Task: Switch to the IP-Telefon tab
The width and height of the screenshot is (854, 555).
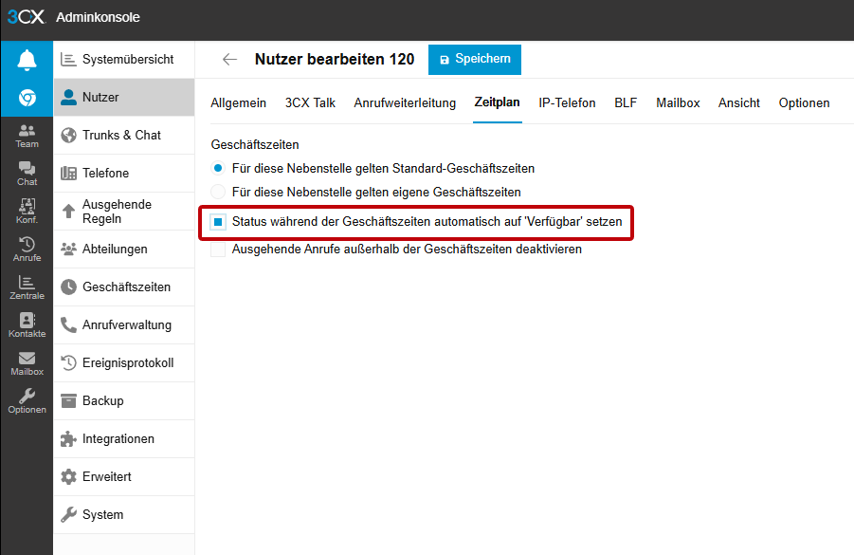Action: 567,103
